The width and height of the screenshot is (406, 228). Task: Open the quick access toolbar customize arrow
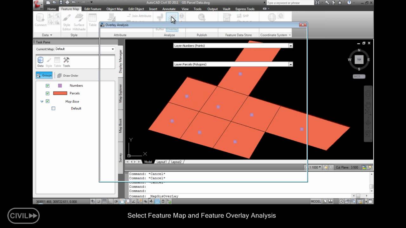pyautogui.click(x=91, y=3)
